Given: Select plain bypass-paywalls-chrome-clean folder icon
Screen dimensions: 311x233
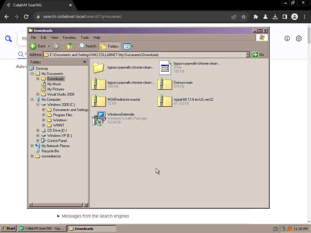Looking at the screenshot, I should (98, 68).
